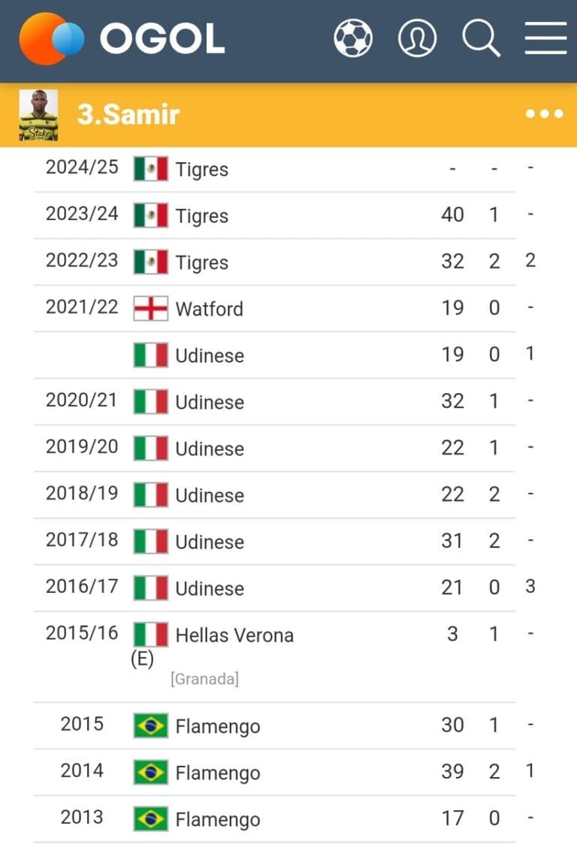Click Samir's player photo thumbnail

[38, 115]
